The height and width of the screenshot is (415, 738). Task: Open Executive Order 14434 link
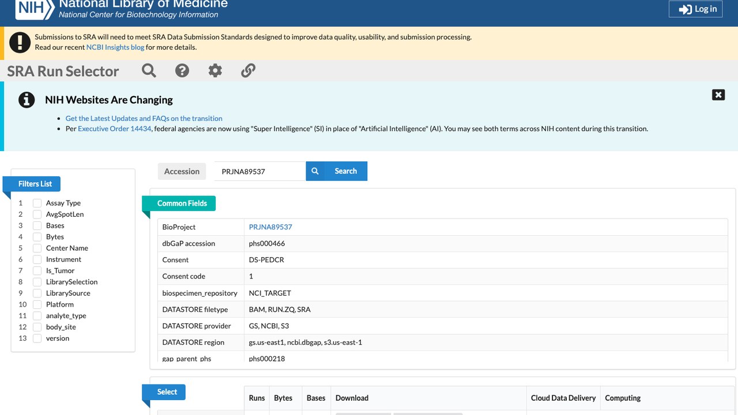[115, 129]
